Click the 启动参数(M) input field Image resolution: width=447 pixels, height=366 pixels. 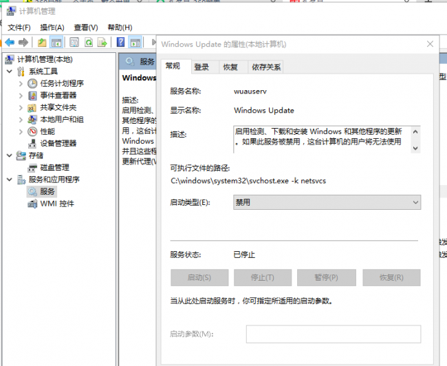pyautogui.click(x=334, y=334)
